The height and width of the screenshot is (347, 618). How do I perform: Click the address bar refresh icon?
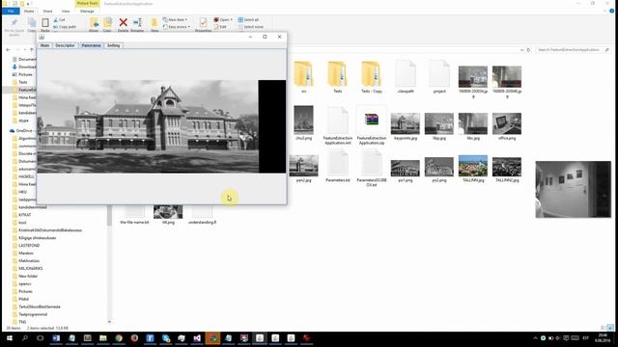point(528,50)
